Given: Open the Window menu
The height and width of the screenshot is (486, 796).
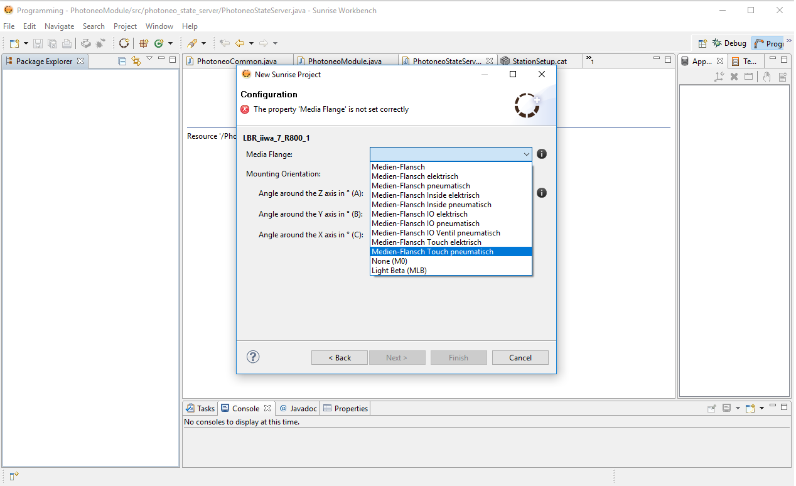Looking at the screenshot, I should pyautogui.click(x=159, y=26).
